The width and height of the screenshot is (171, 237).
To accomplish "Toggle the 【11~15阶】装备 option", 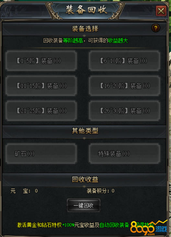I will pos(41,86).
